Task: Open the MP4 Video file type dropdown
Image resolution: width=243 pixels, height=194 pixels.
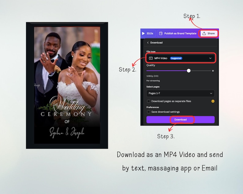Action: [181, 58]
